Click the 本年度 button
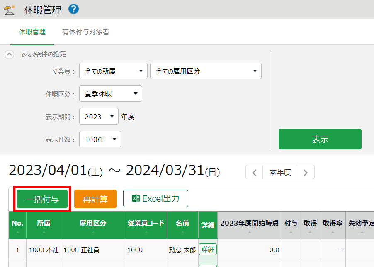The height and width of the screenshot is (267, 374). pos(280,172)
